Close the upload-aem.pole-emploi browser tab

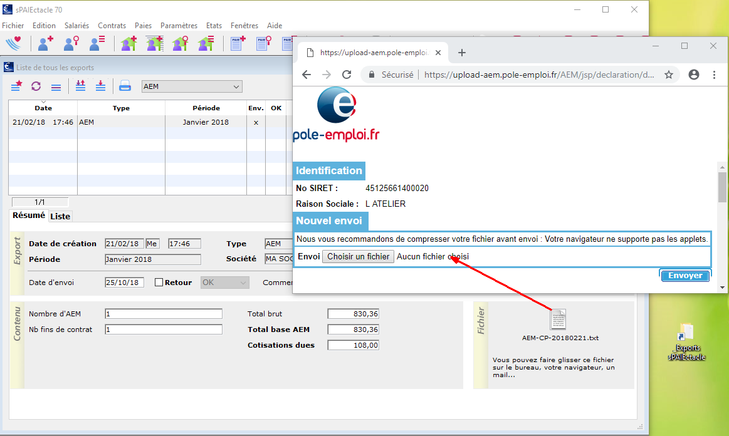click(x=438, y=53)
